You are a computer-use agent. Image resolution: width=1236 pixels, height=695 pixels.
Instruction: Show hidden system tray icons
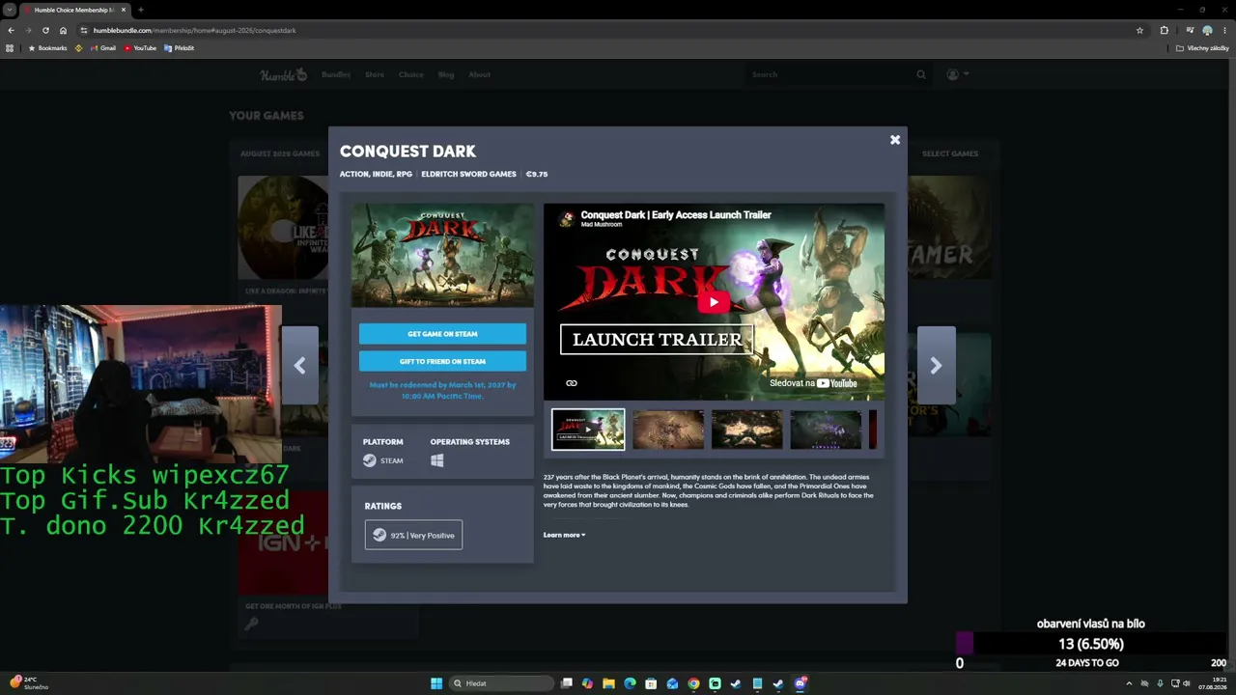point(1129,683)
